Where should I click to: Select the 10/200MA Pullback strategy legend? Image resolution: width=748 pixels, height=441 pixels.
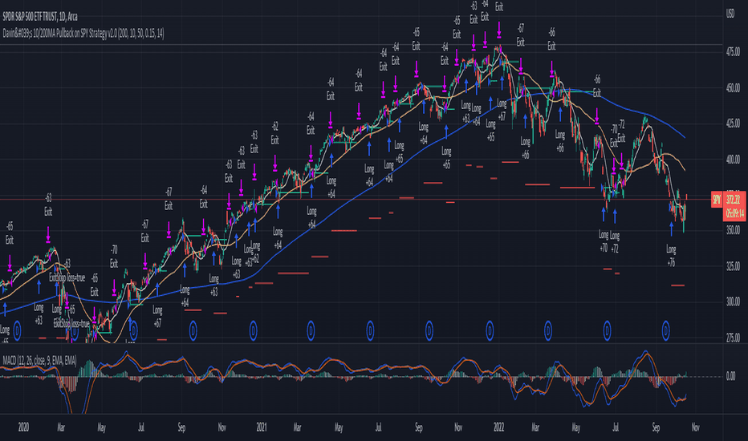[83, 34]
